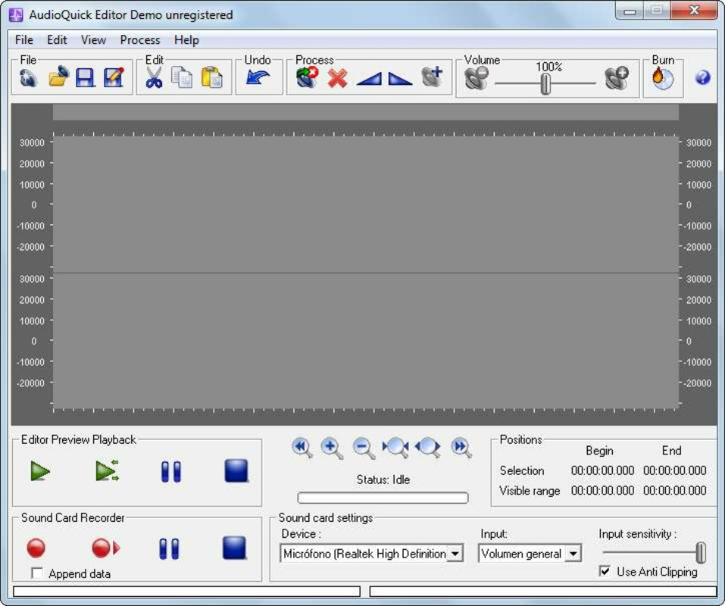725x606 pixels.
Task: Open the Help menu
Action: point(186,39)
